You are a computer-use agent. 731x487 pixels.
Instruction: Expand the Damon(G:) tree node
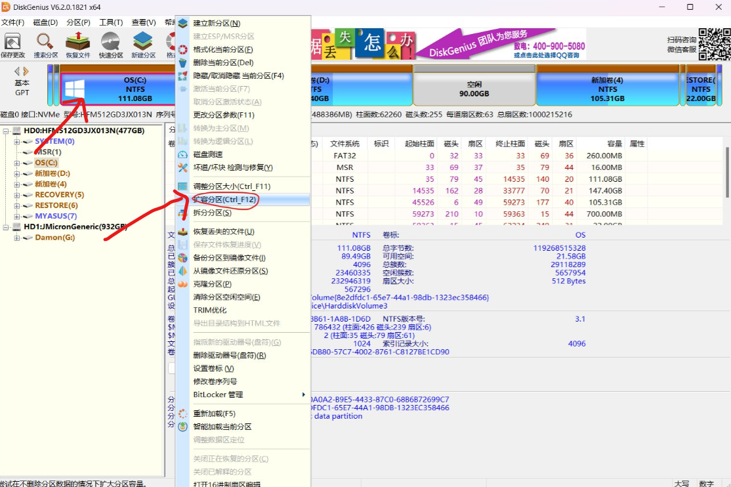17,238
